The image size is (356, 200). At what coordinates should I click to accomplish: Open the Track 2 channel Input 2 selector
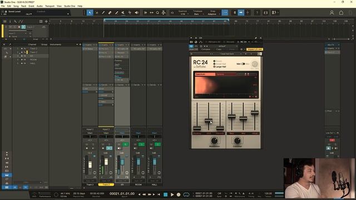[90, 129]
